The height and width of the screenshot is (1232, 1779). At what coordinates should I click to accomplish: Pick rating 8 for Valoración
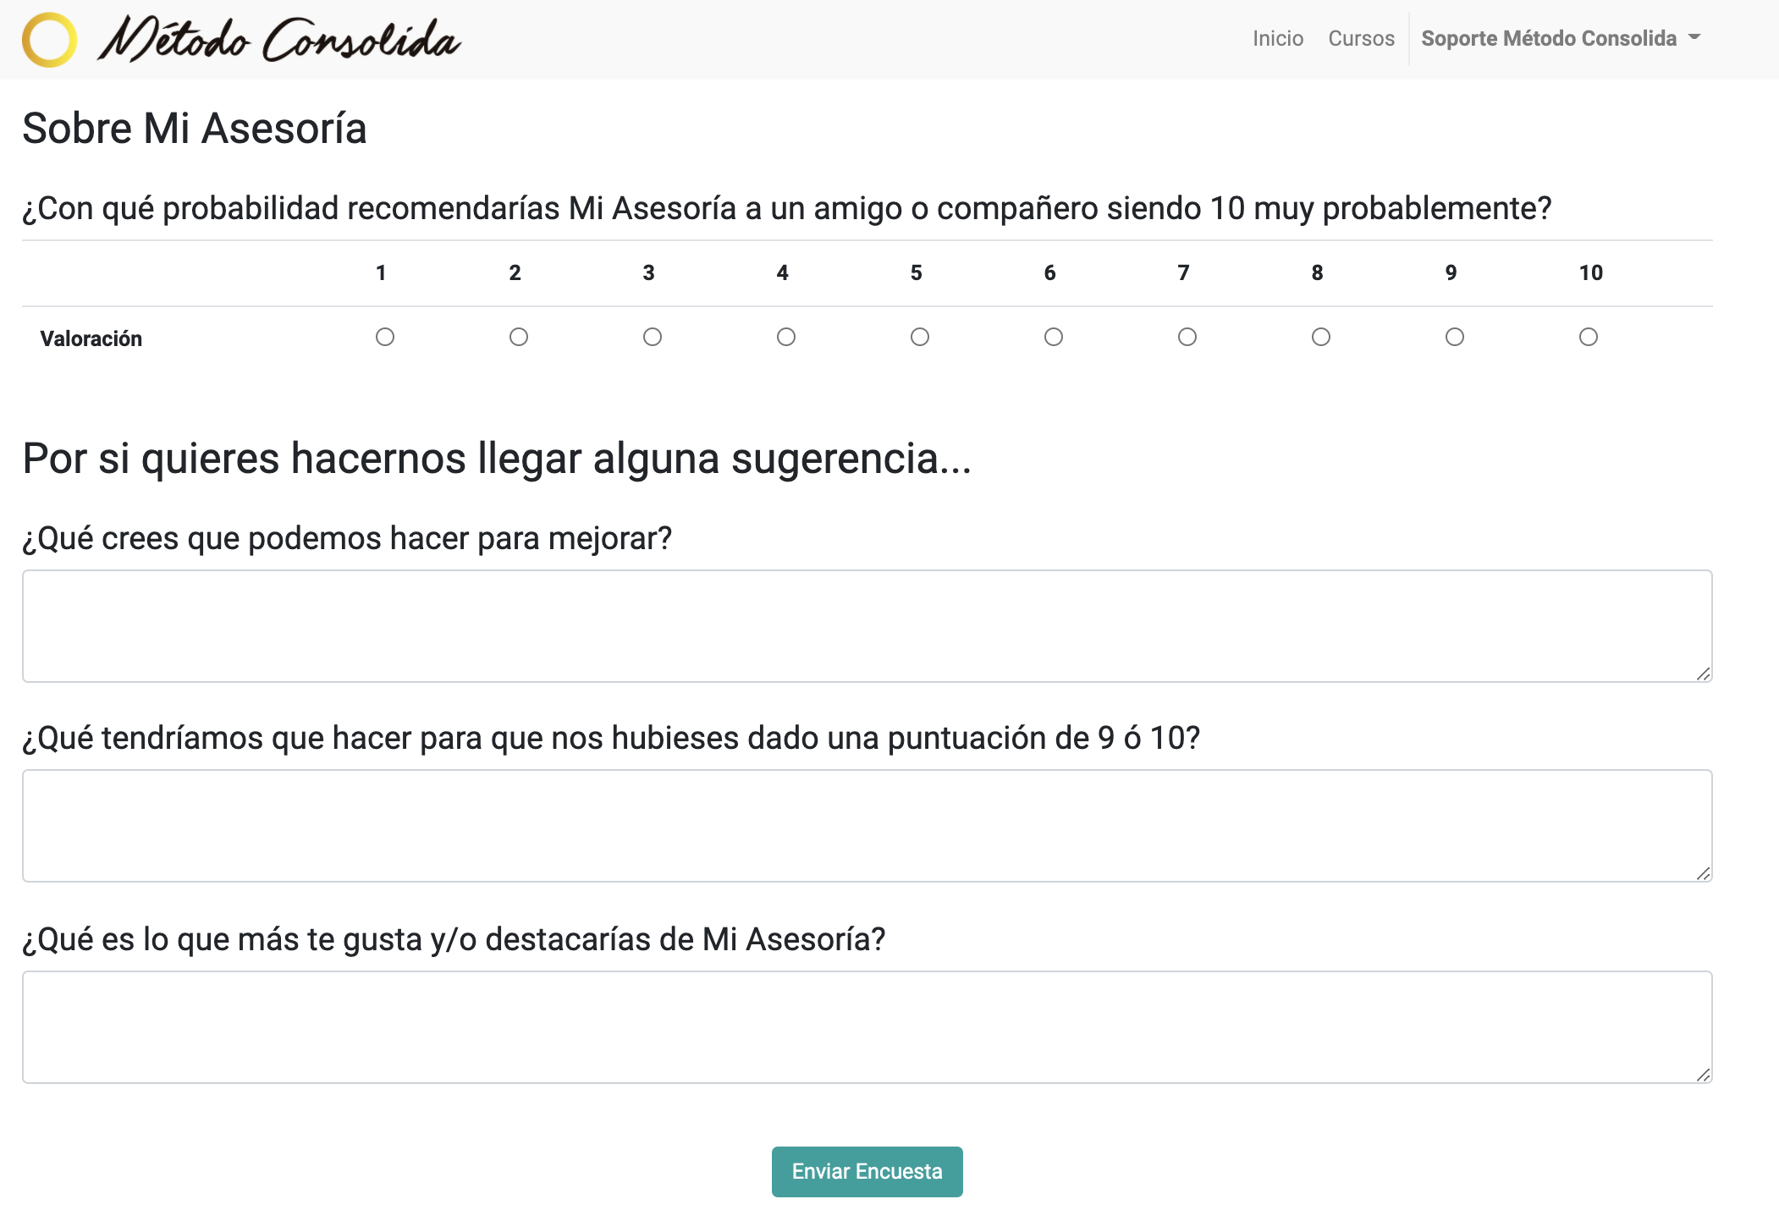click(x=1321, y=337)
